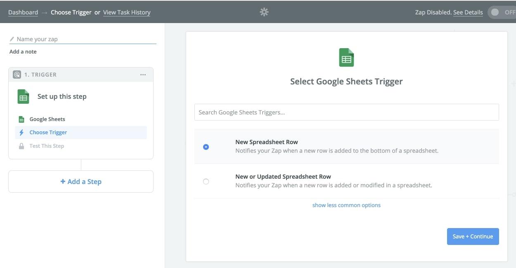516x268 pixels.
Task: Select the New or Updated Spreadsheet Row radio
Action: click(x=206, y=182)
